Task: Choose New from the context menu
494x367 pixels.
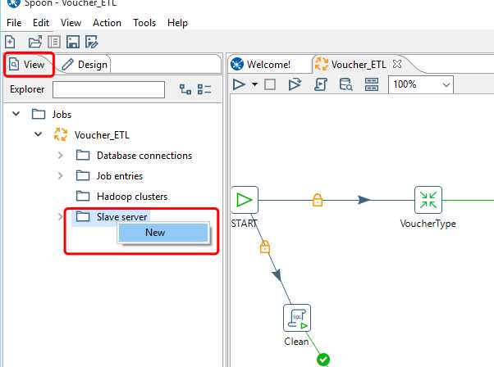Action: click(x=163, y=233)
